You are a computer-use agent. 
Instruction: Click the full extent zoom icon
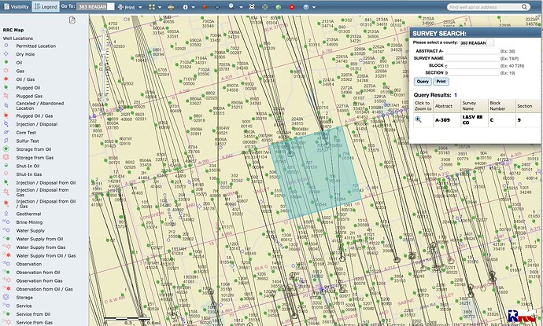pos(252,7)
